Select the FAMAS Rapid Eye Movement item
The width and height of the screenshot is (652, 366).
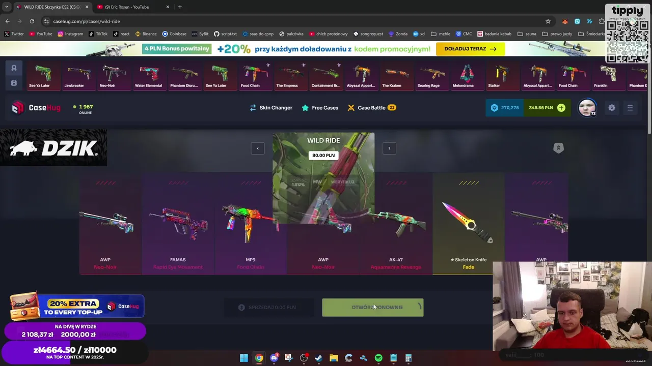[x=178, y=224]
